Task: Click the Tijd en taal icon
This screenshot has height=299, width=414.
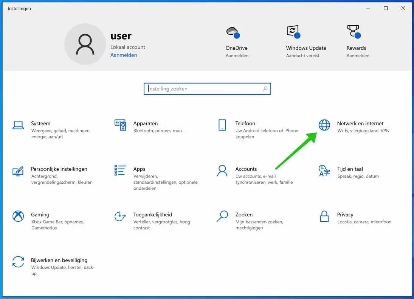Action: (324, 170)
